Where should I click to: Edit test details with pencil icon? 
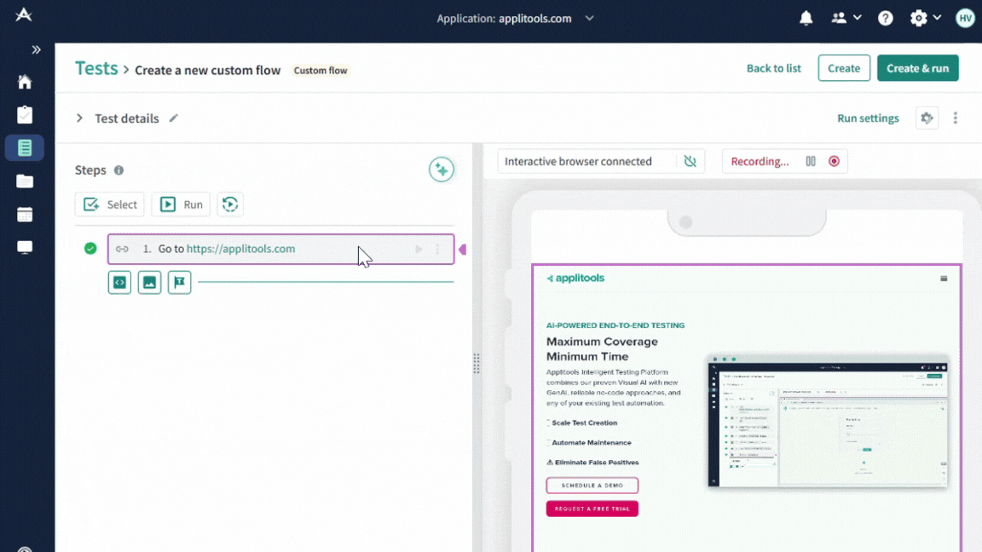tap(174, 118)
